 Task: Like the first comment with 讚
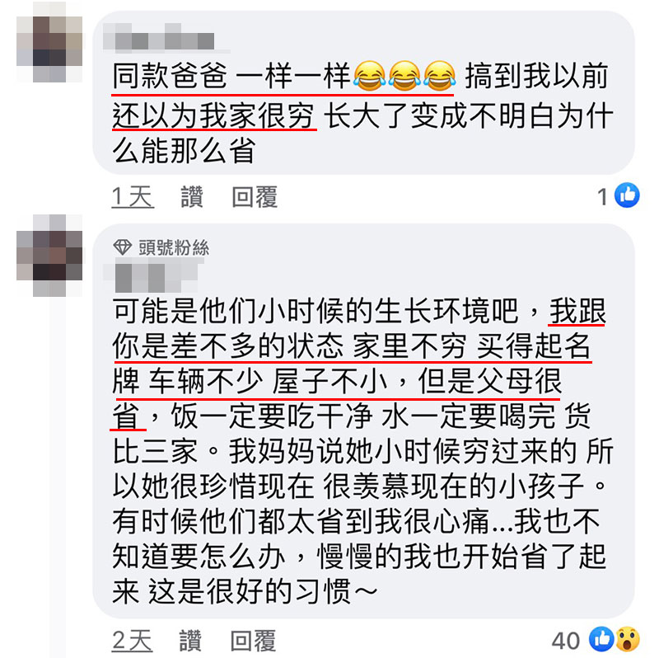pyautogui.click(x=192, y=197)
